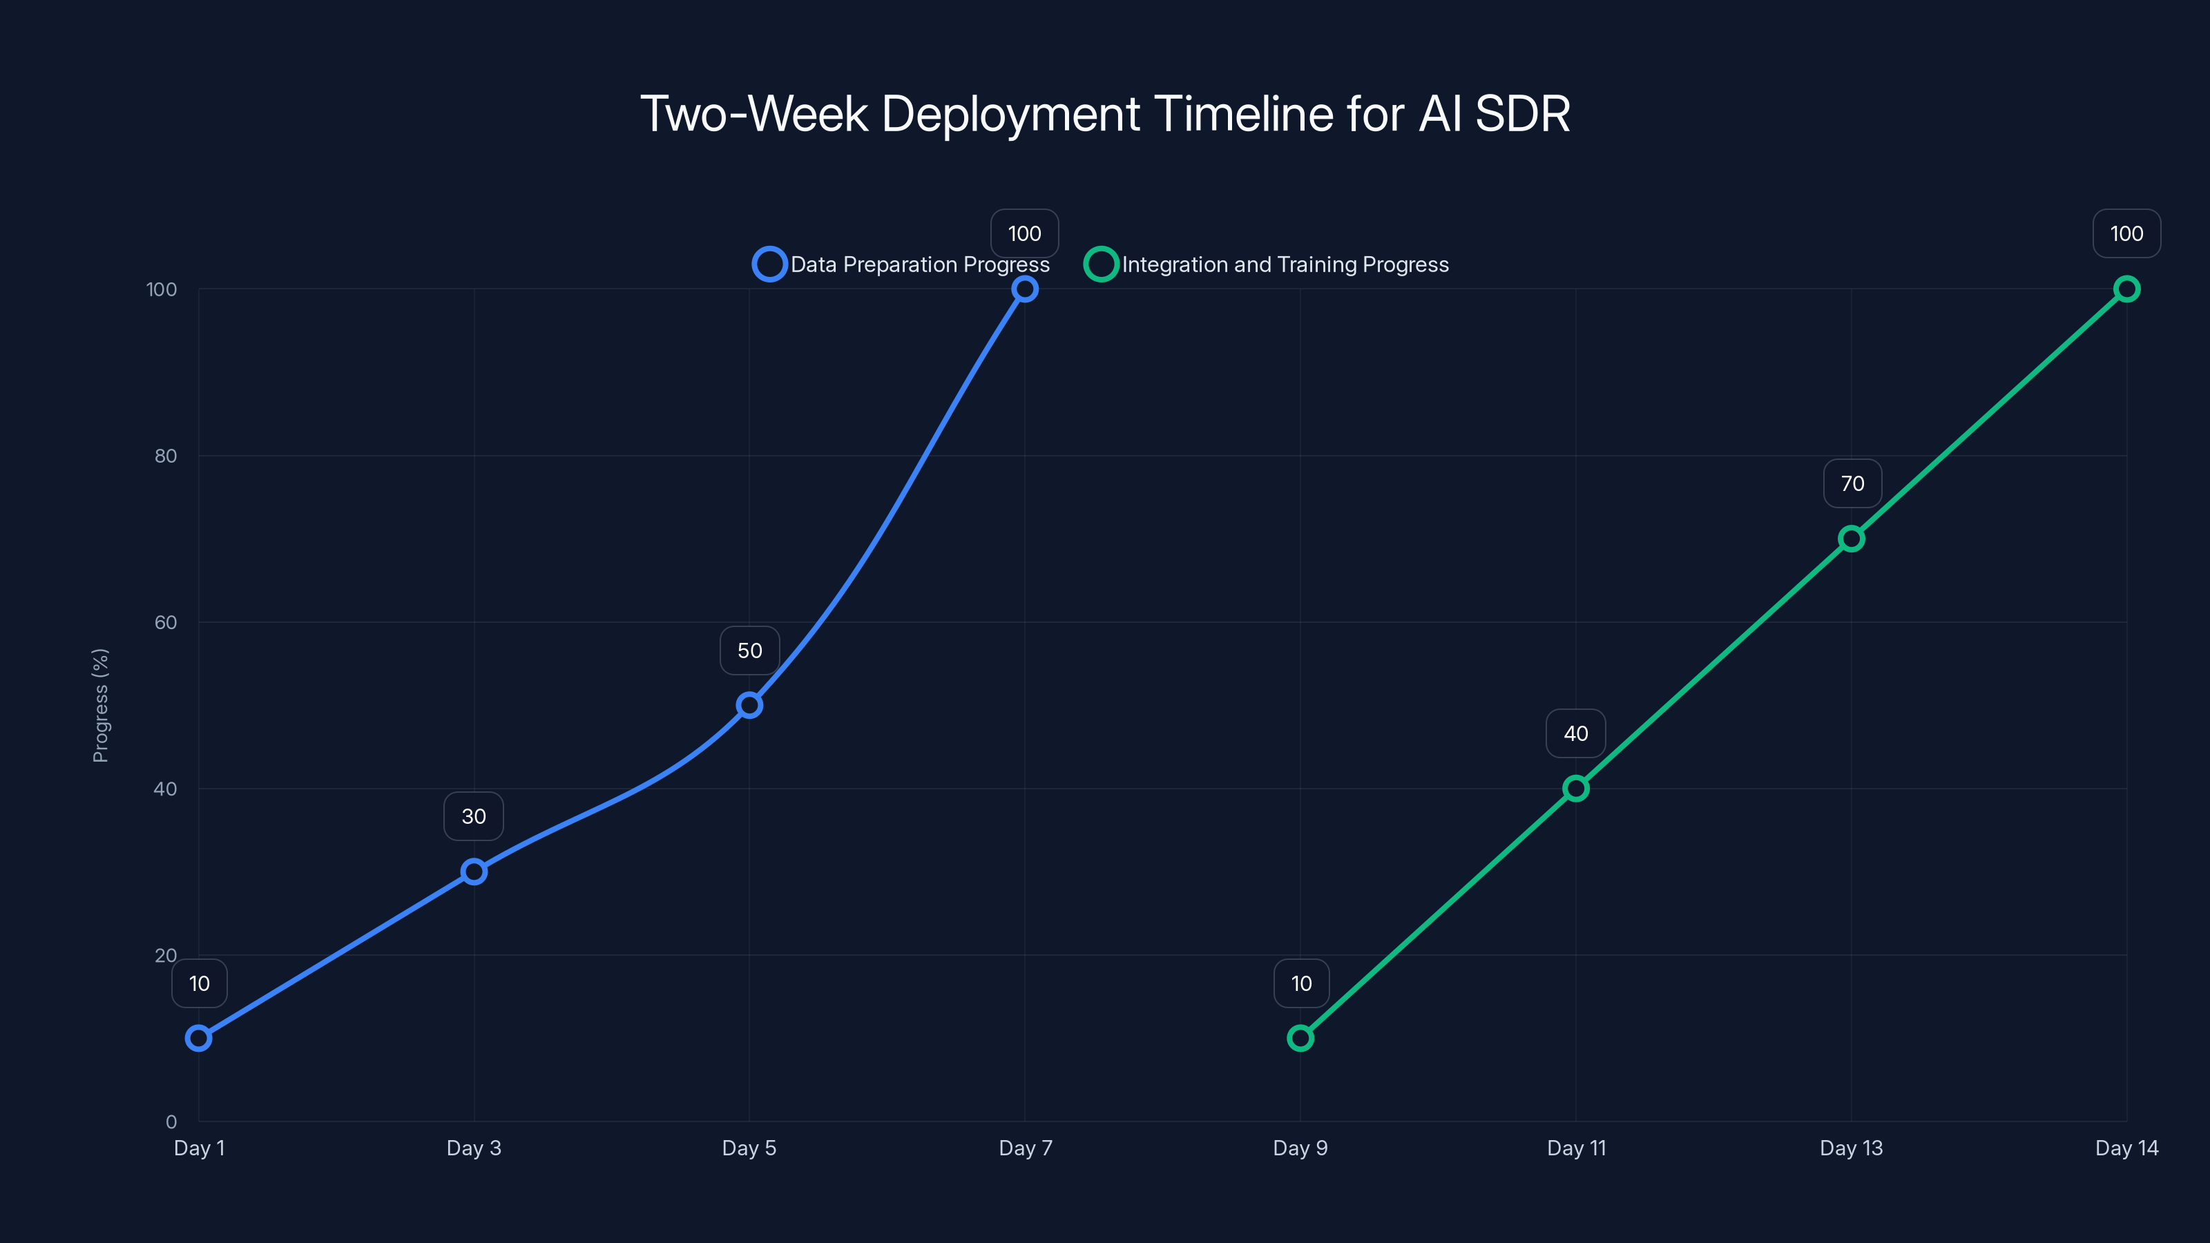
Task: Toggle the Data Preparation Progress legend marker
Action: coord(769,264)
